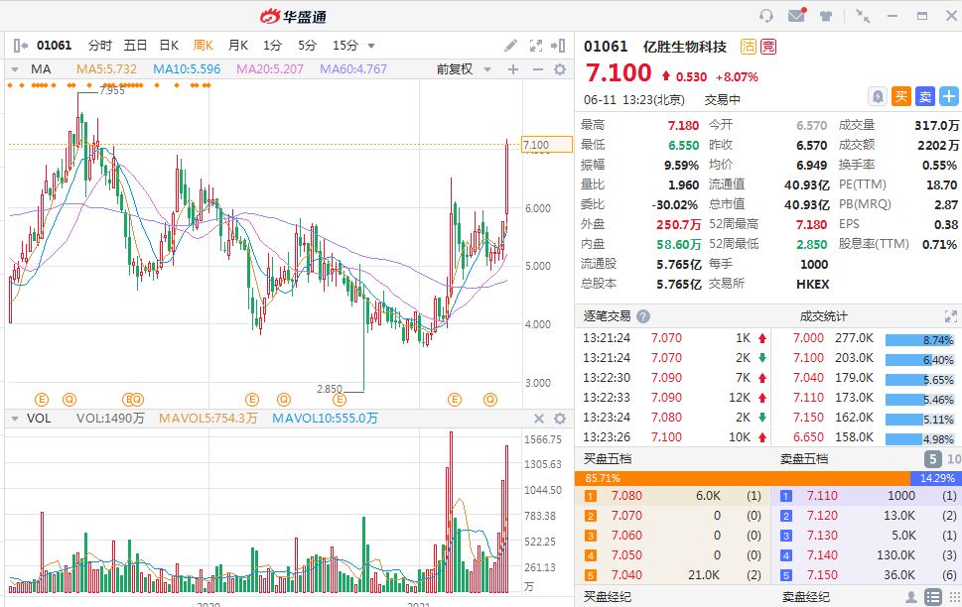Open VOL indicator settings gear
Image resolution: width=962 pixels, height=607 pixels.
tap(560, 419)
